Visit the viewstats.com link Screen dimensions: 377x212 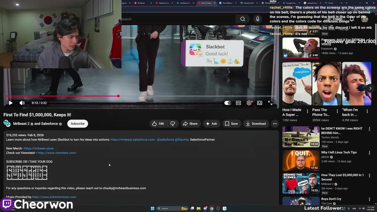(x=57, y=153)
